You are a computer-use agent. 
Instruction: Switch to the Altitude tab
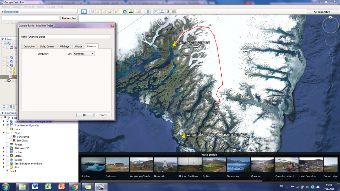[78, 46]
